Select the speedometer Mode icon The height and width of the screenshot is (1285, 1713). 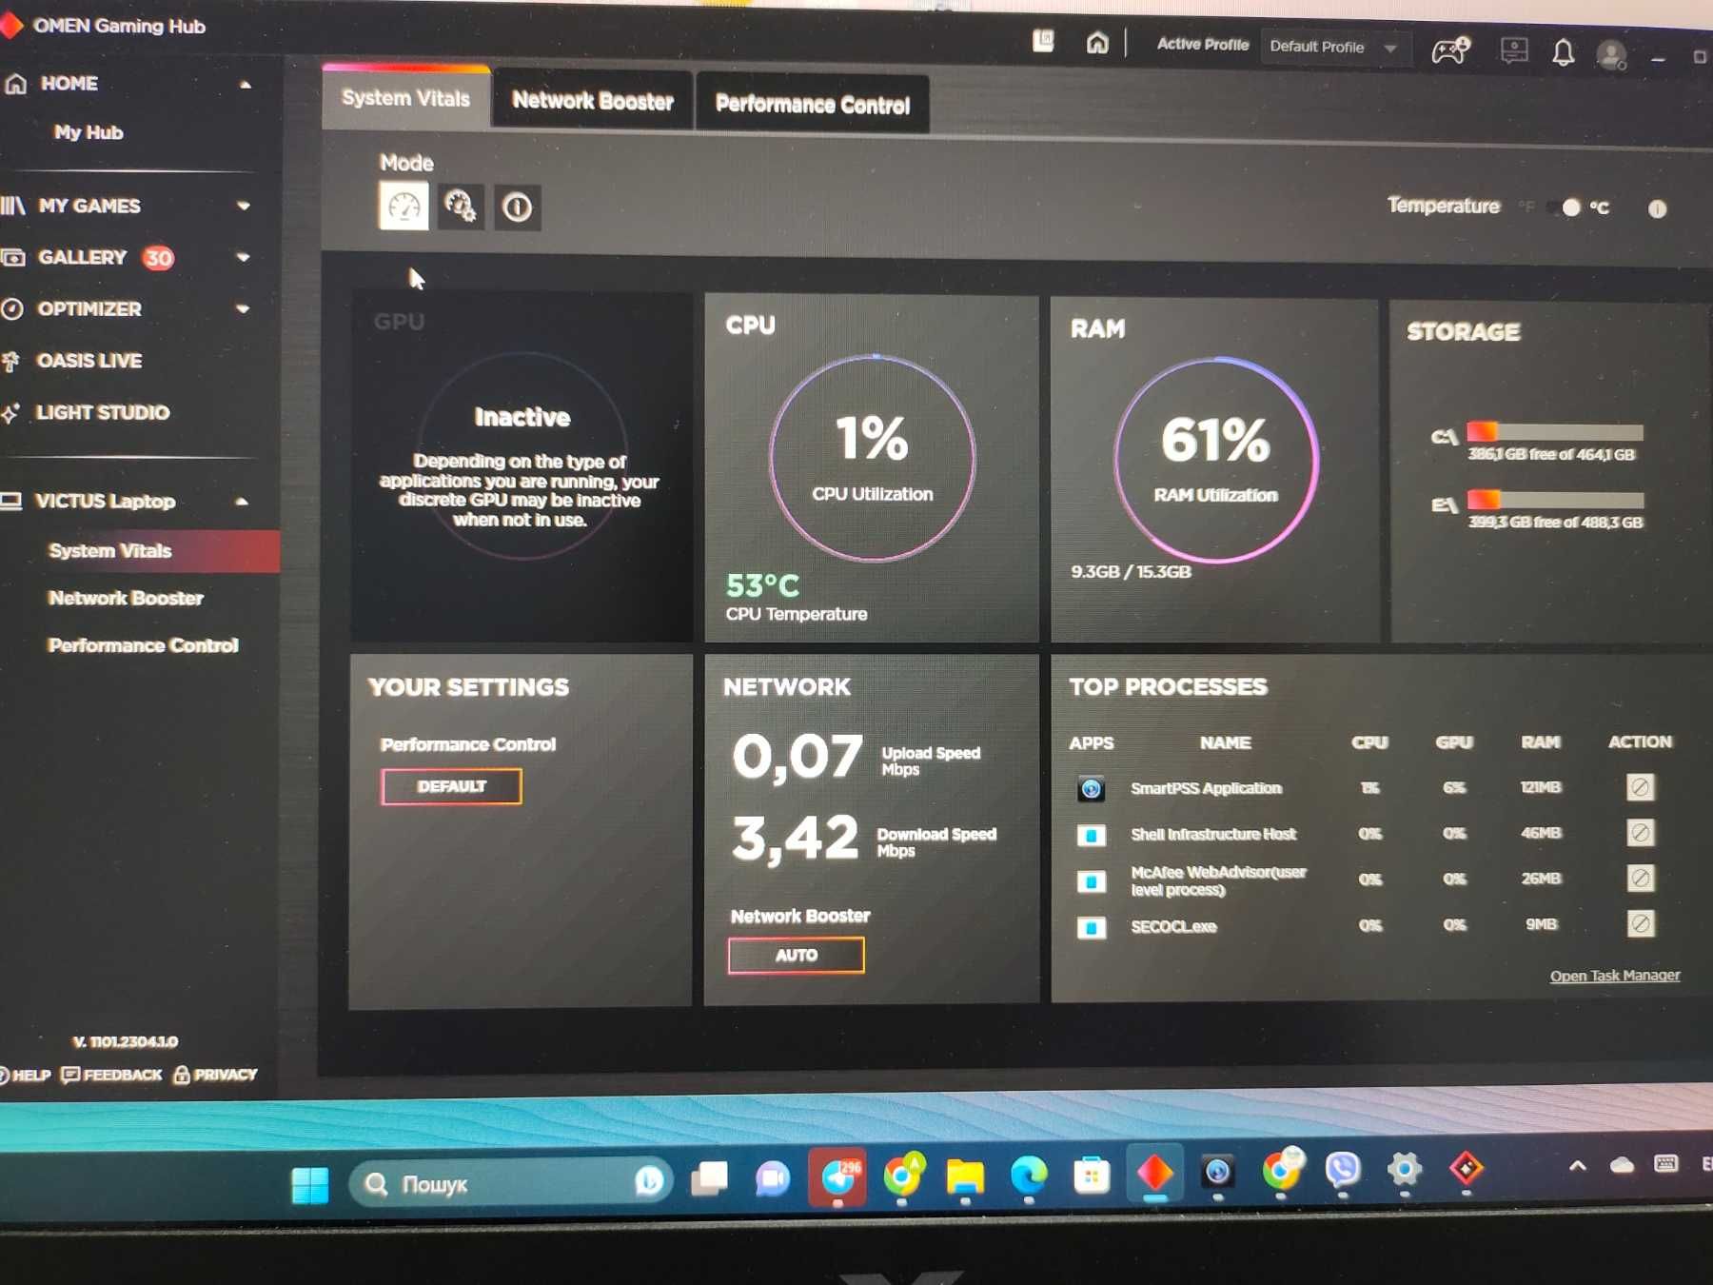404,206
